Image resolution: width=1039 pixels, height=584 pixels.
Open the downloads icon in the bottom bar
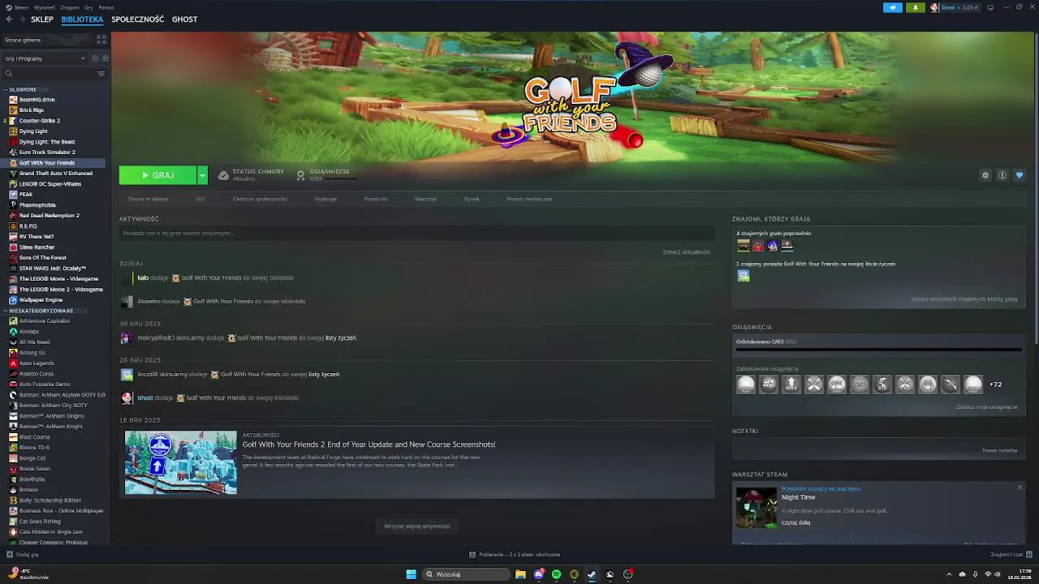coord(472,555)
